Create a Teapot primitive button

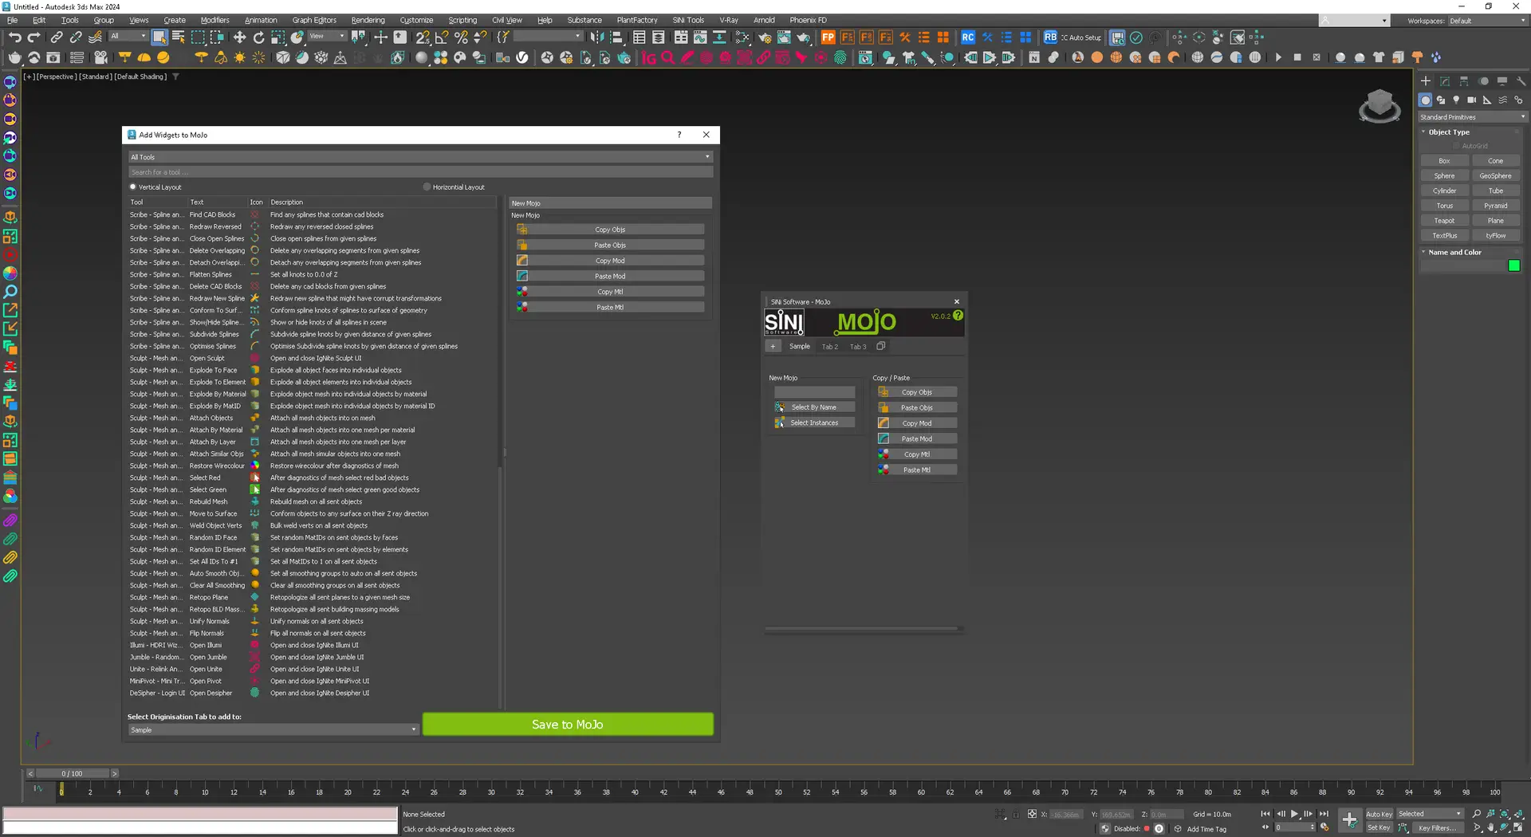[1444, 221]
